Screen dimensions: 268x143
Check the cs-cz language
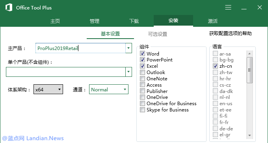(x=215, y=85)
